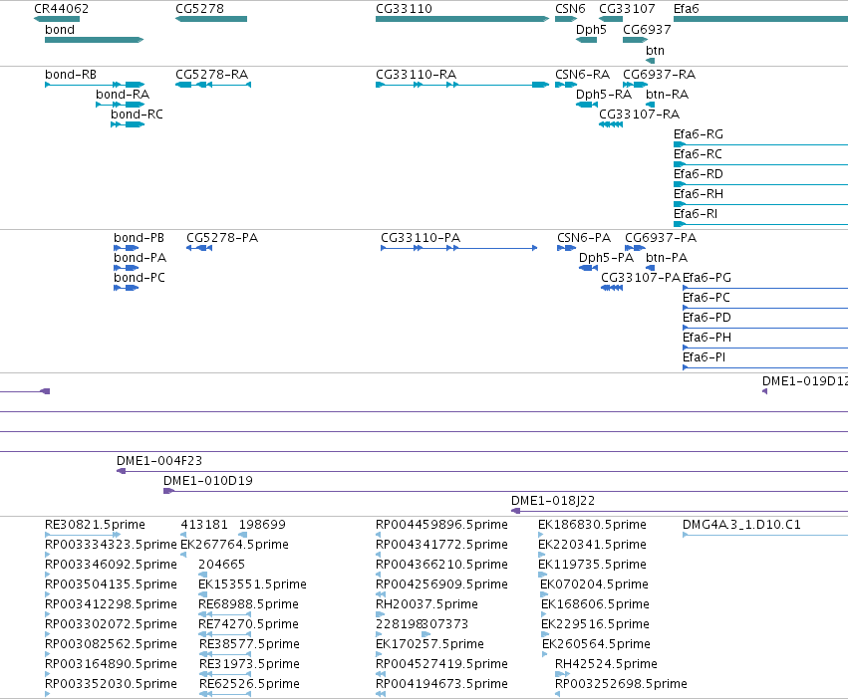This screenshot has width=848, height=699.
Task: Click the RE74270.5prime EST
Action: point(222,634)
